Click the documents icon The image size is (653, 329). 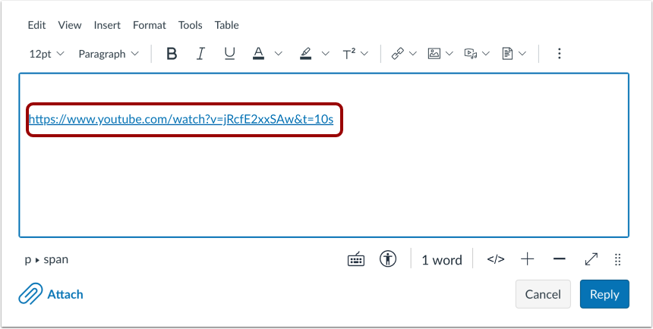point(507,54)
